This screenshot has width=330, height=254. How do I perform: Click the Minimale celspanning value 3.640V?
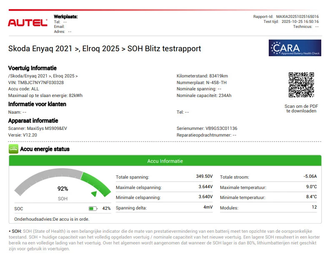205,197
